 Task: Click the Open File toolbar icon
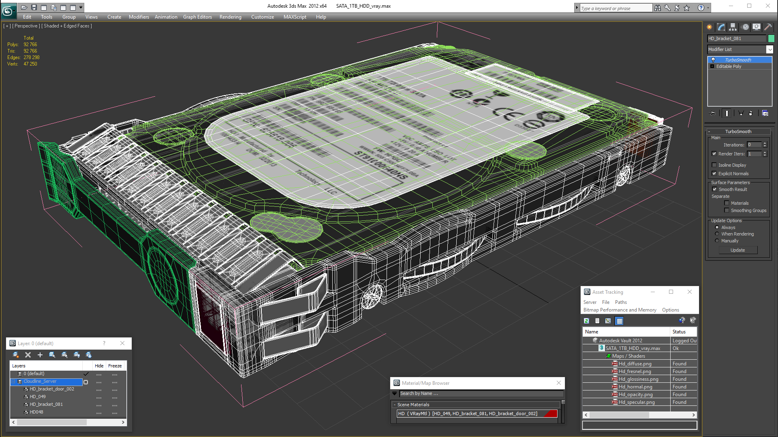click(x=24, y=7)
